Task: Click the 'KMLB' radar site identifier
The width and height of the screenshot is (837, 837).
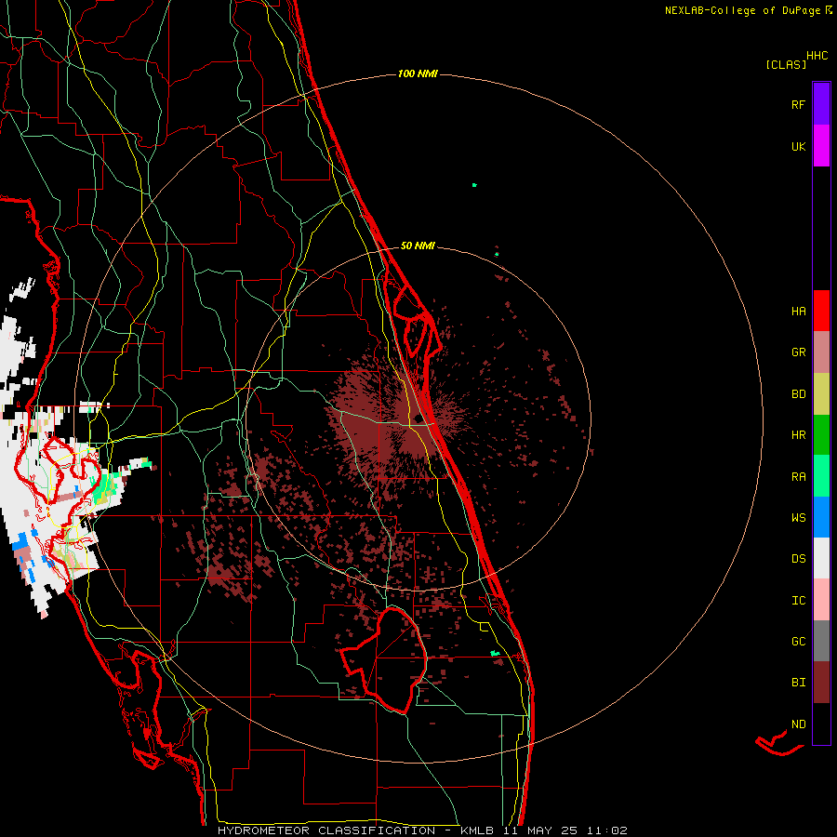Action: click(477, 830)
